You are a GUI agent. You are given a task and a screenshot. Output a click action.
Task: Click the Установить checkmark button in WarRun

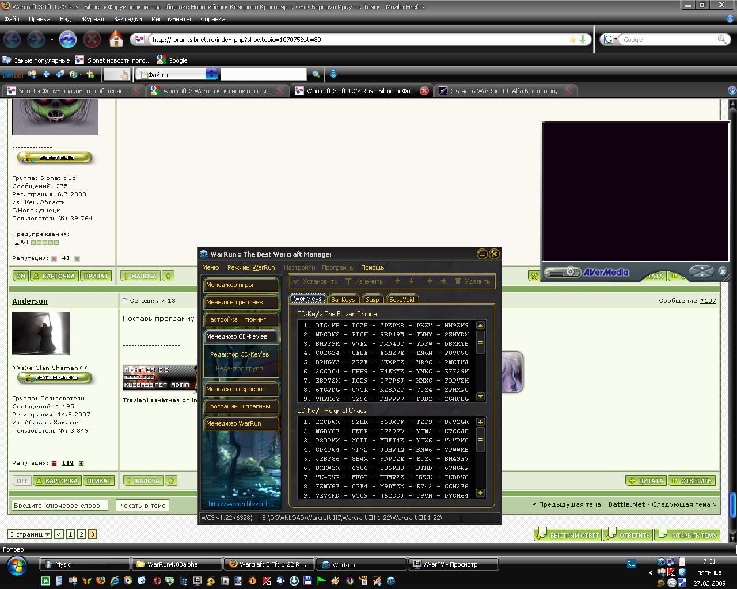(315, 281)
